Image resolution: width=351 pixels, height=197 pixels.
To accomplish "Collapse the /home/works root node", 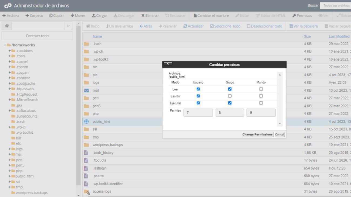I will point(5,45).
